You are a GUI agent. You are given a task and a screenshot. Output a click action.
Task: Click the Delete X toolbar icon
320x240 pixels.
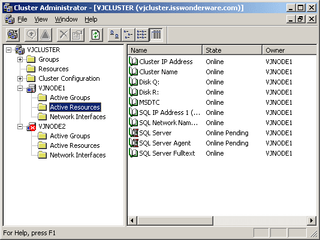[x=64, y=35]
